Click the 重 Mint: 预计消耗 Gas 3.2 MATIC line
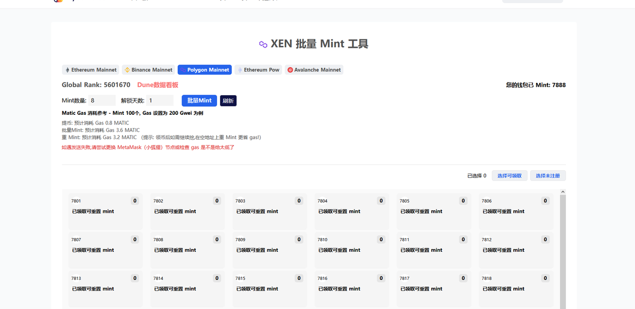The image size is (635, 309). [x=161, y=137]
